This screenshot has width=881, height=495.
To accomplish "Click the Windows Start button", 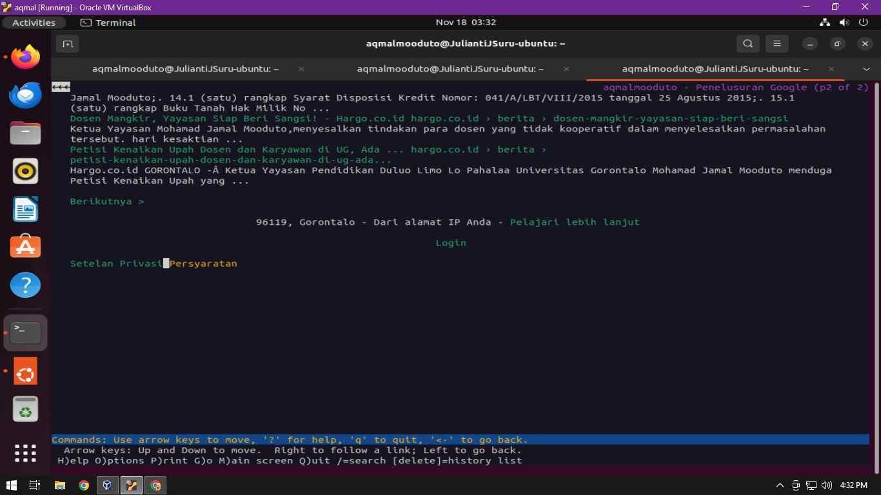I will pyautogui.click(x=11, y=485).
